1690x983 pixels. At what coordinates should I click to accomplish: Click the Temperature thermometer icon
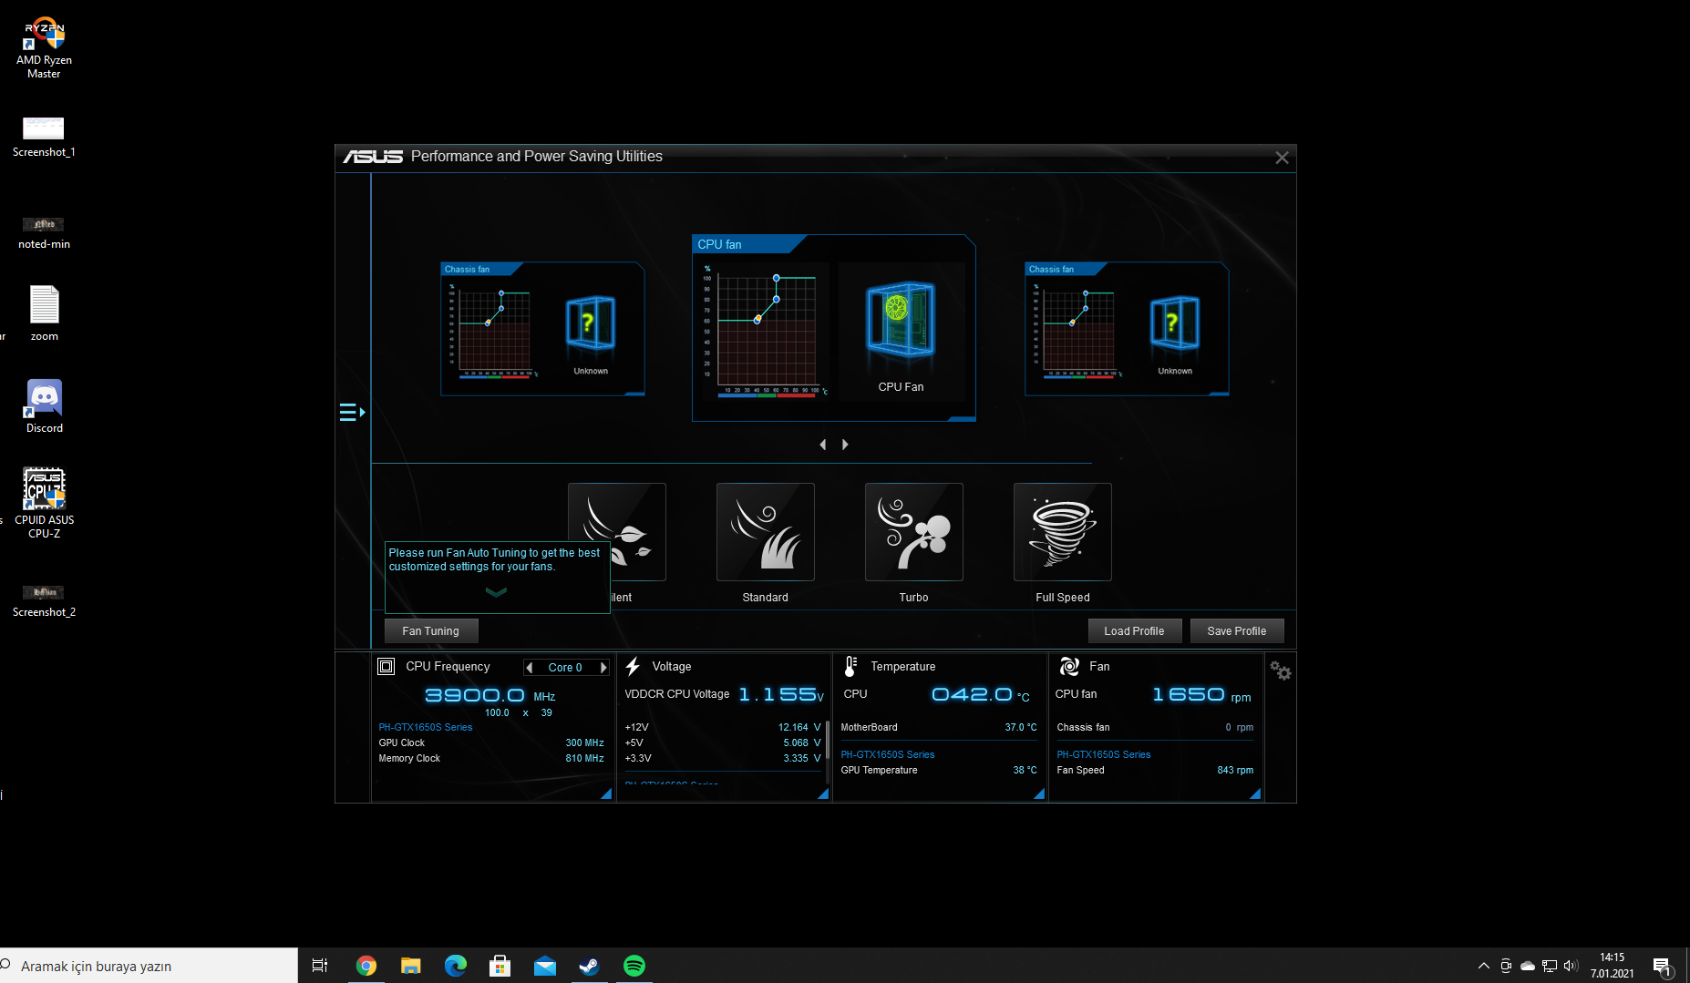tap(850, 666)
